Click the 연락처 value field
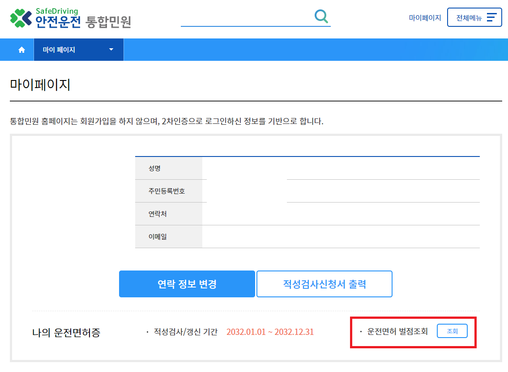 (340, 214)
